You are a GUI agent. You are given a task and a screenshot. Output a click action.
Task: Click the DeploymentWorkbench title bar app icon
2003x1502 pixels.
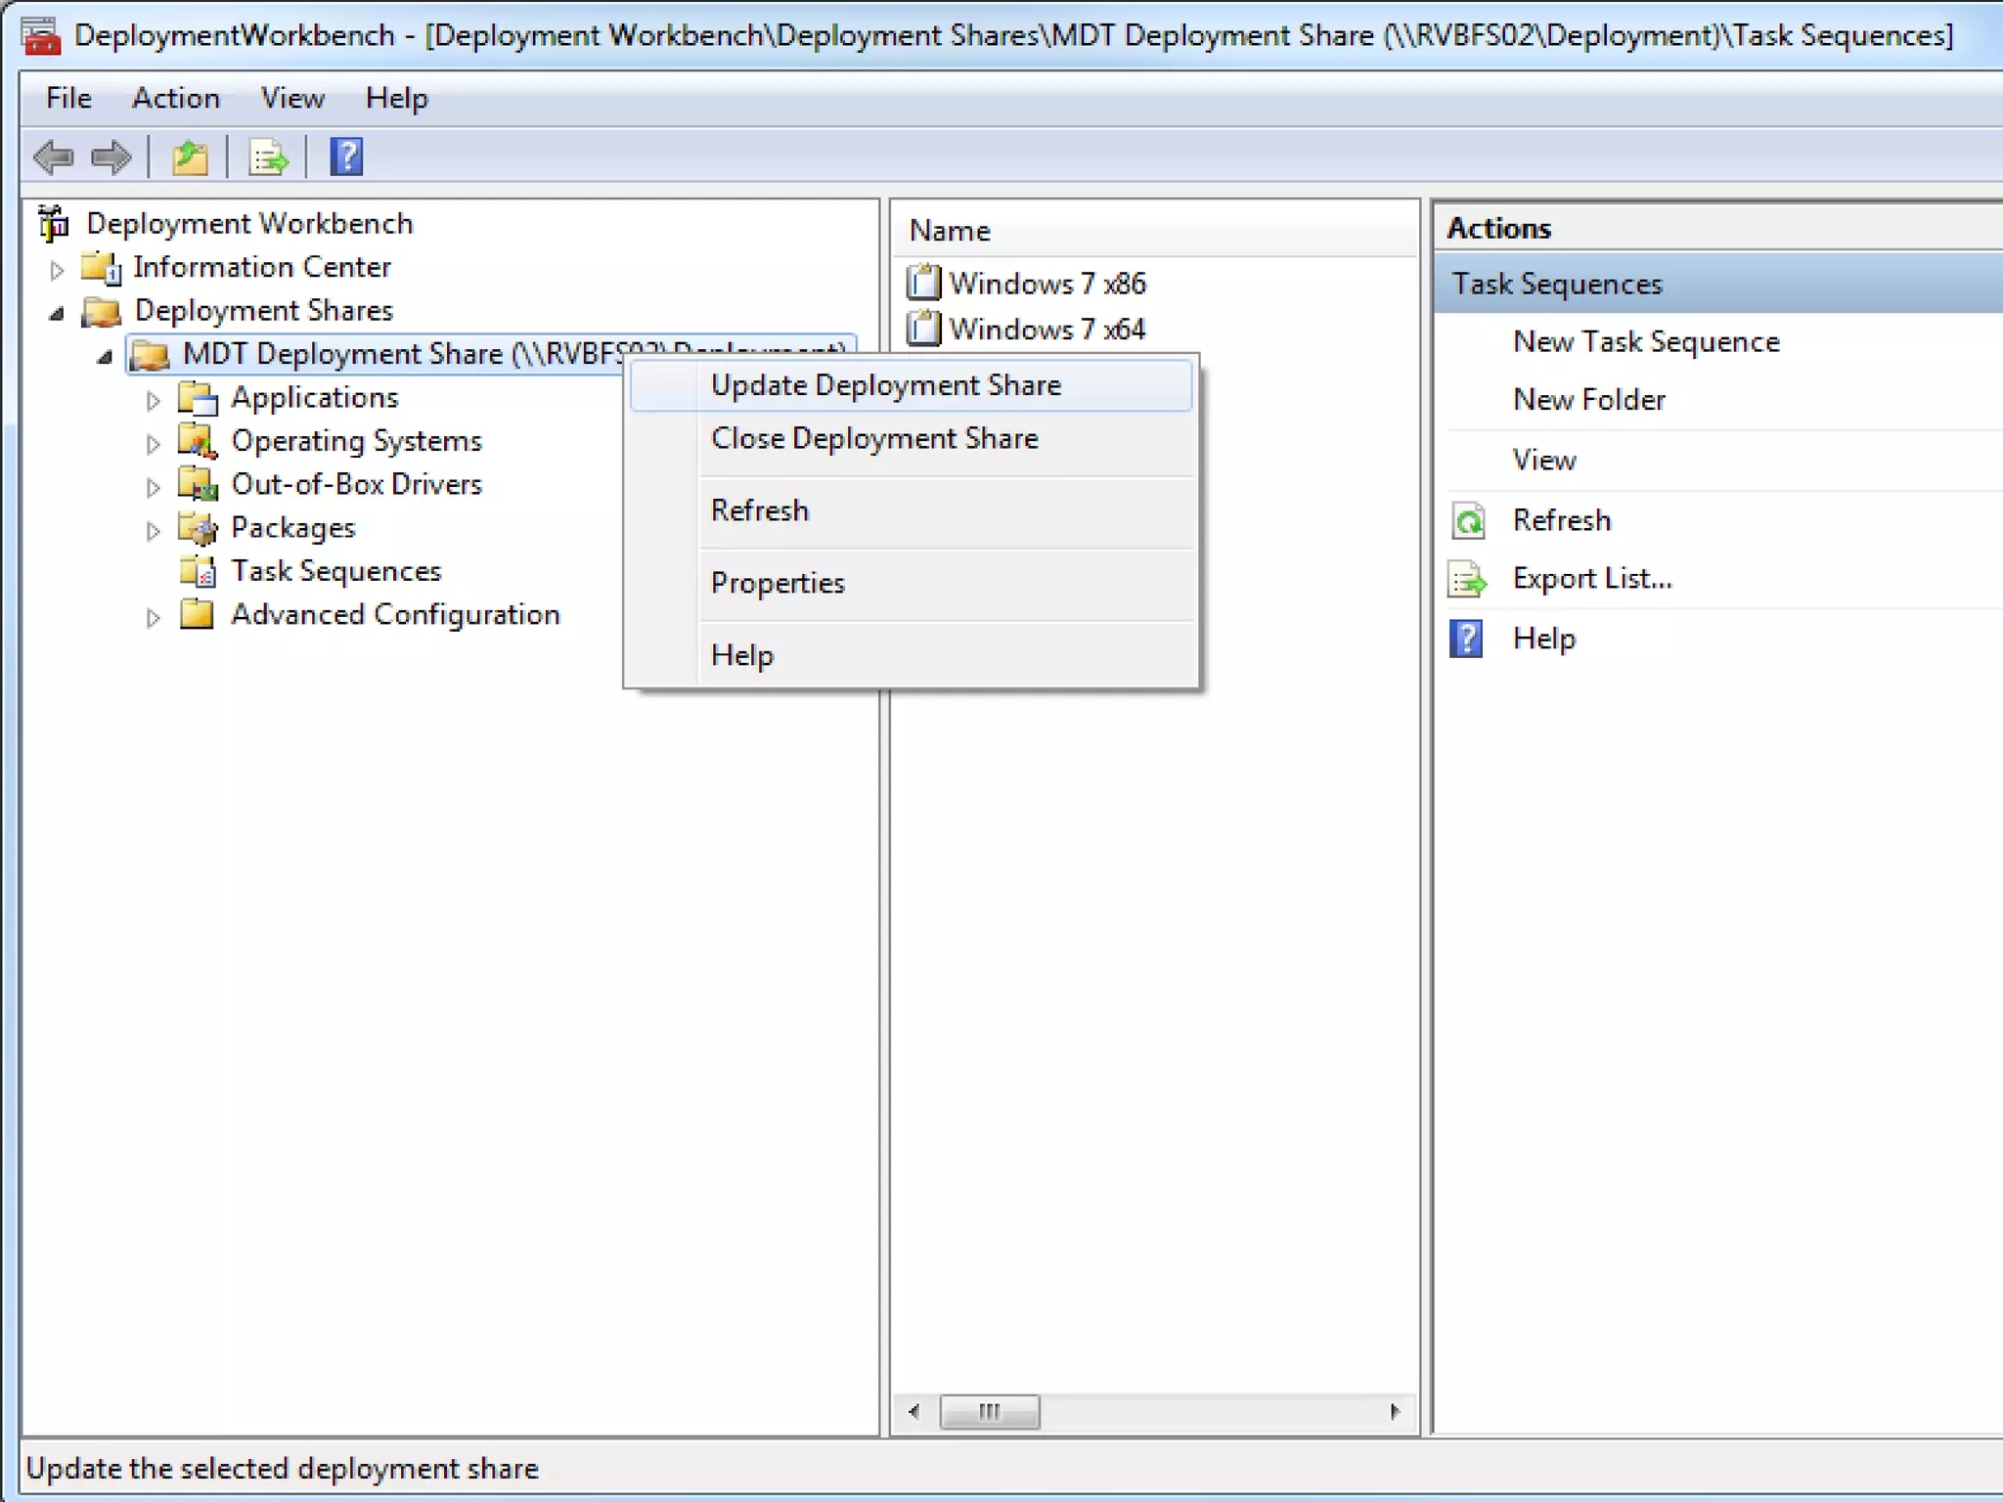(x=41, y=36)
